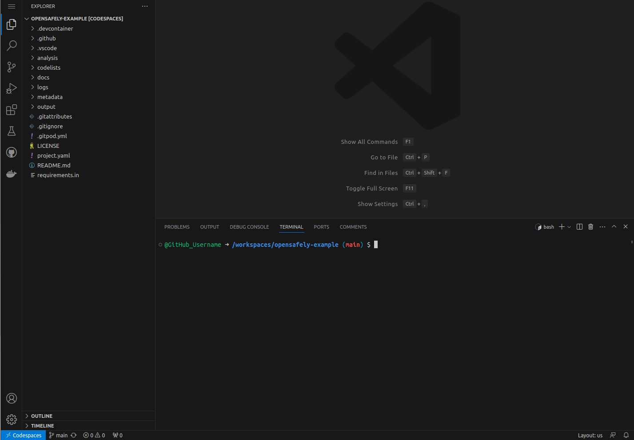This screenshot has width=634, height=440.
Task: Open the Source Control view
Action: click(12, 67)
